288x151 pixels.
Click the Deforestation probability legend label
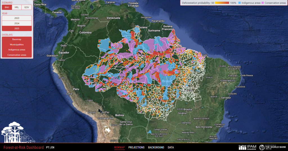(x=196, y=3)
